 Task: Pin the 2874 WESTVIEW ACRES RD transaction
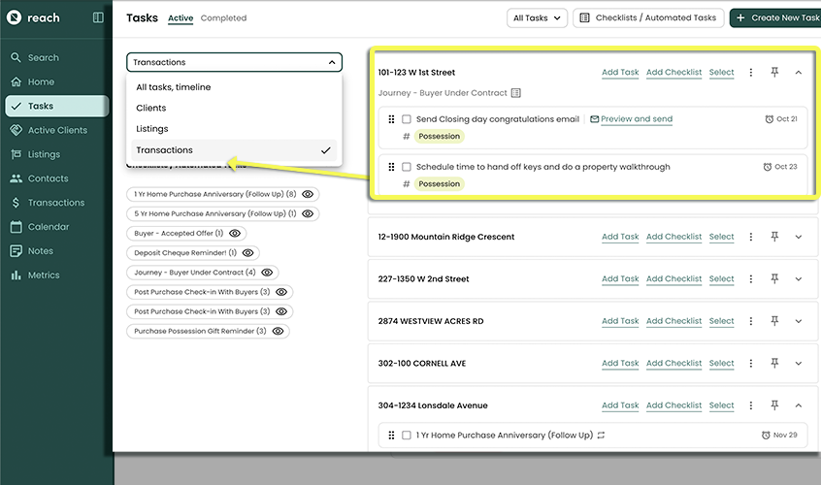click(x=774, y=321)
